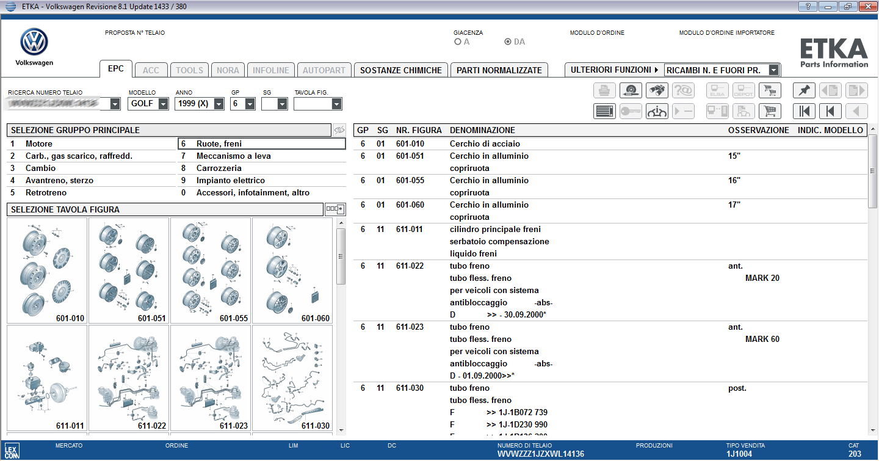Select main group 7 Meccanismo a leva
The height and width of the screenshot is (461, 879).
(262, 156)
